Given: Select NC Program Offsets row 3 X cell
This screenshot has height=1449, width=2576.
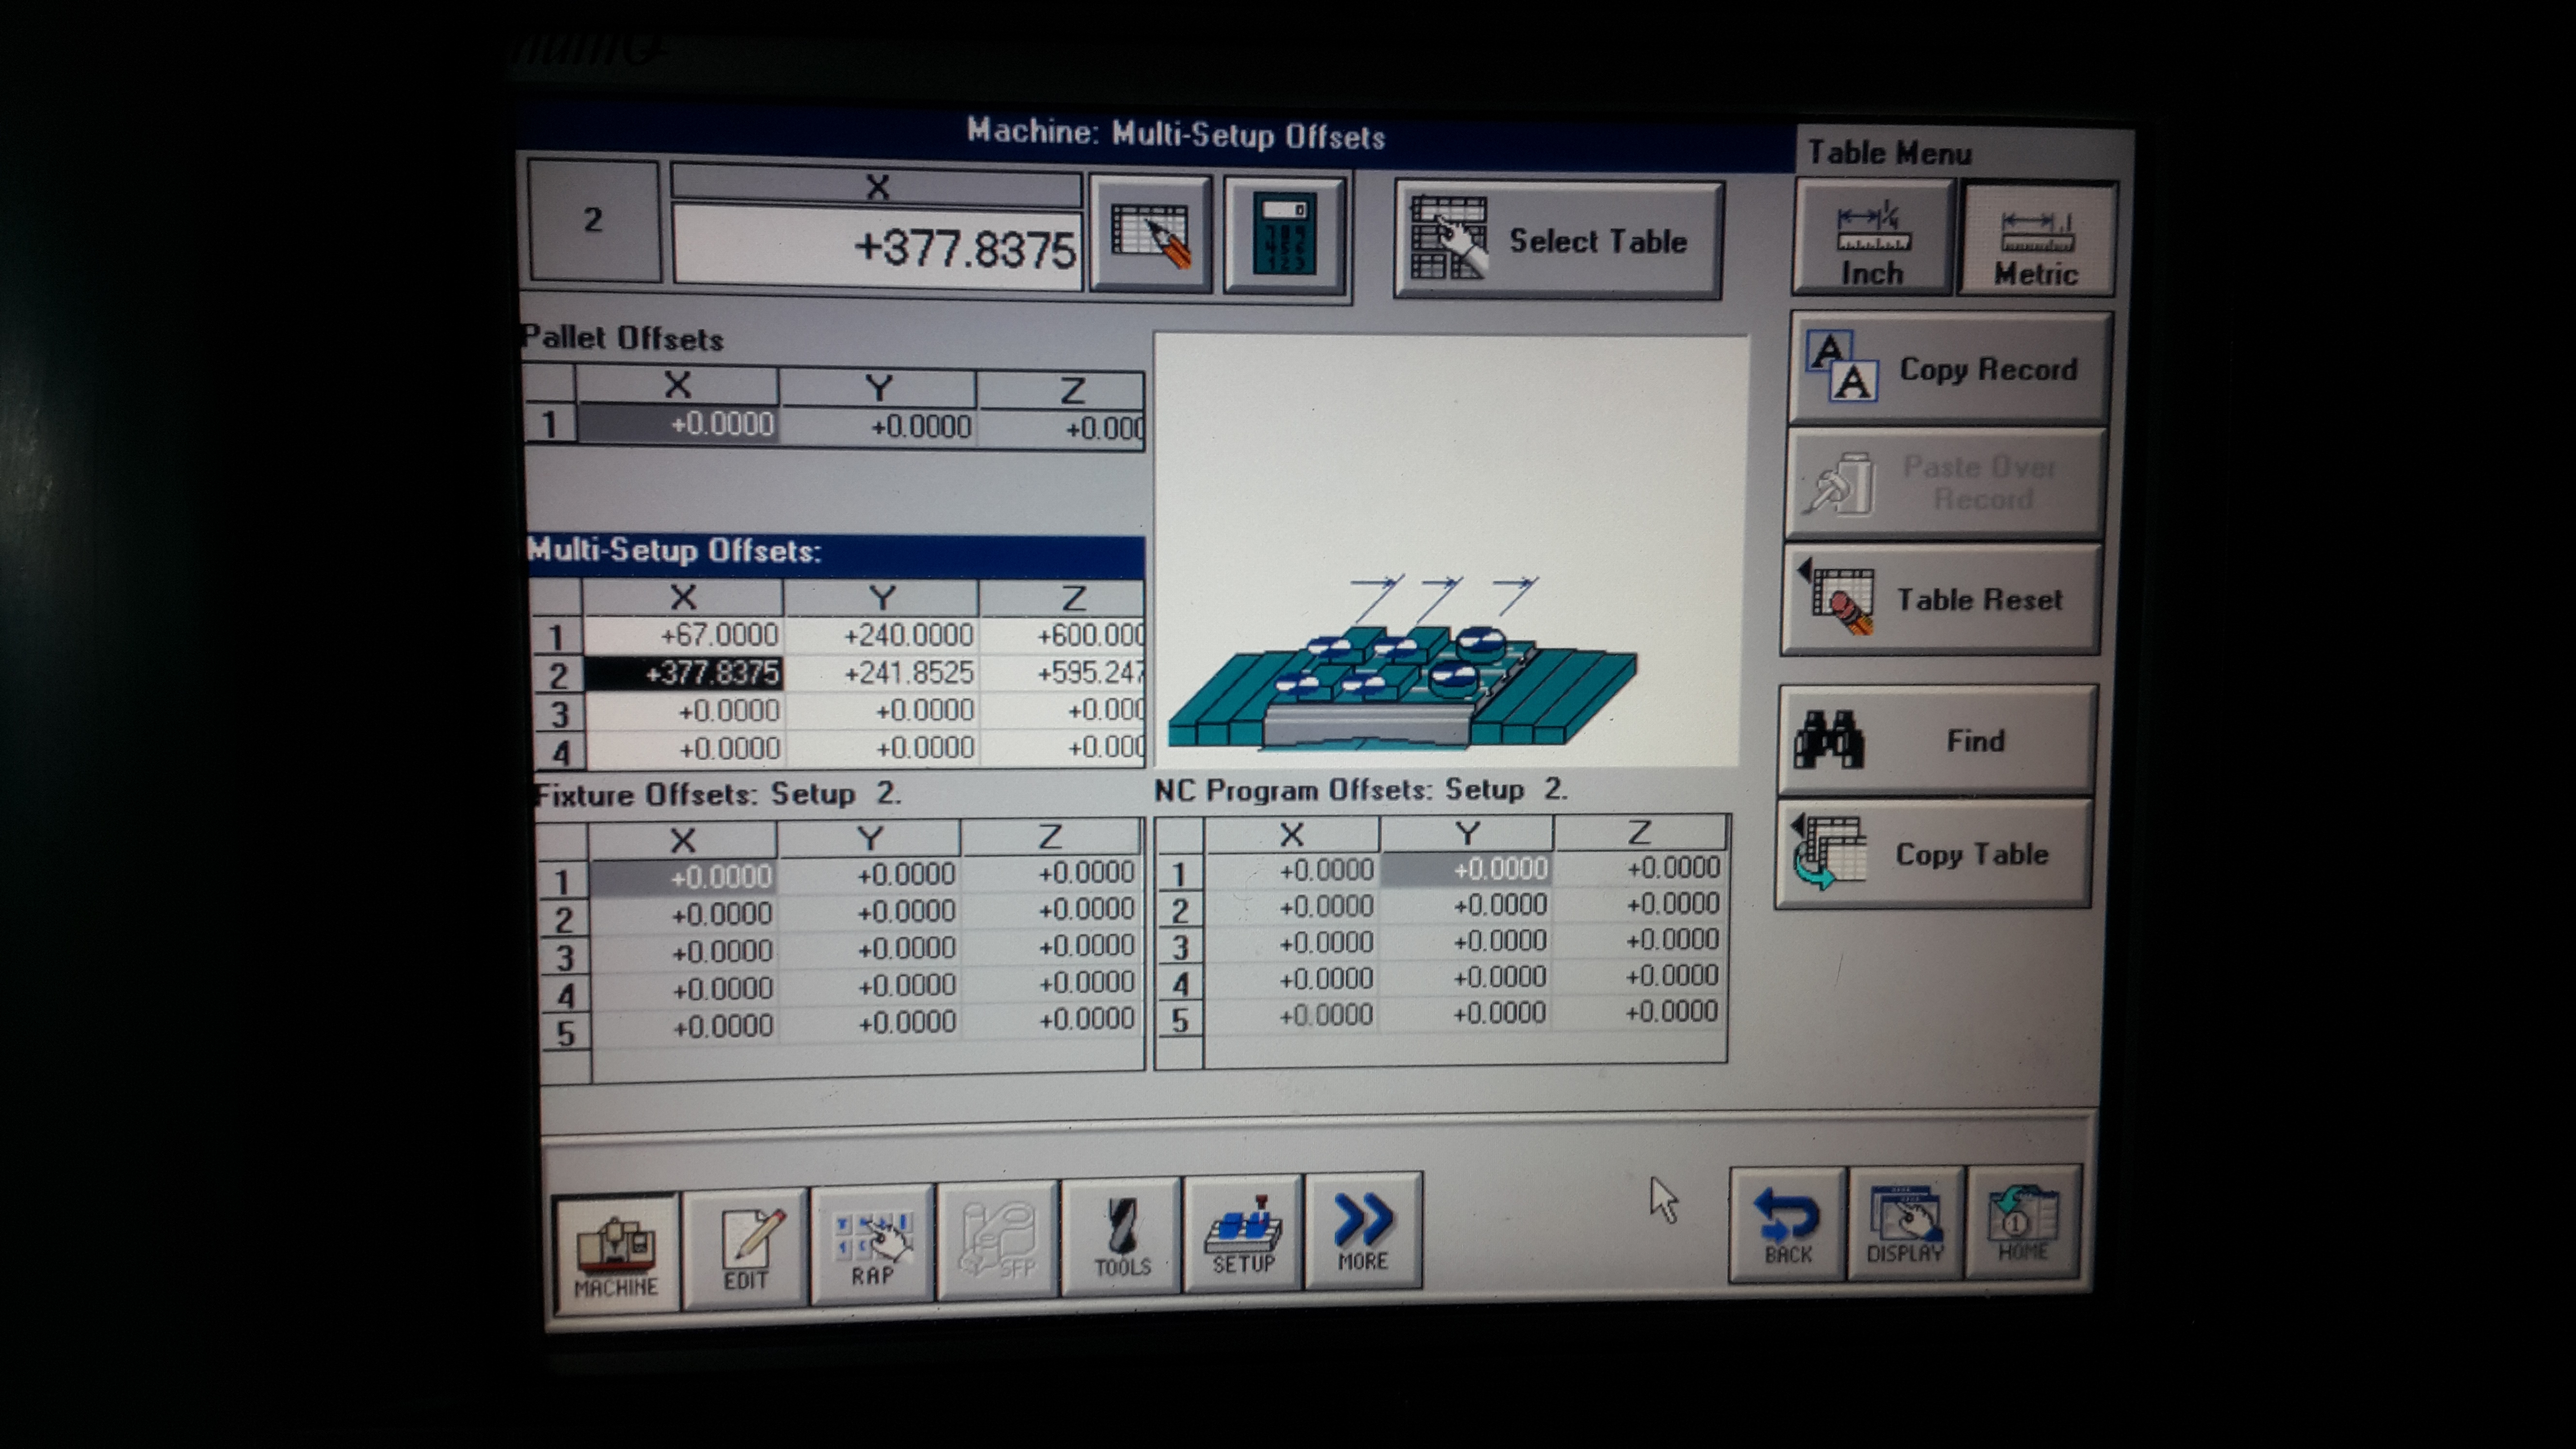Looking at the screenshot, I should [1292, 942].
